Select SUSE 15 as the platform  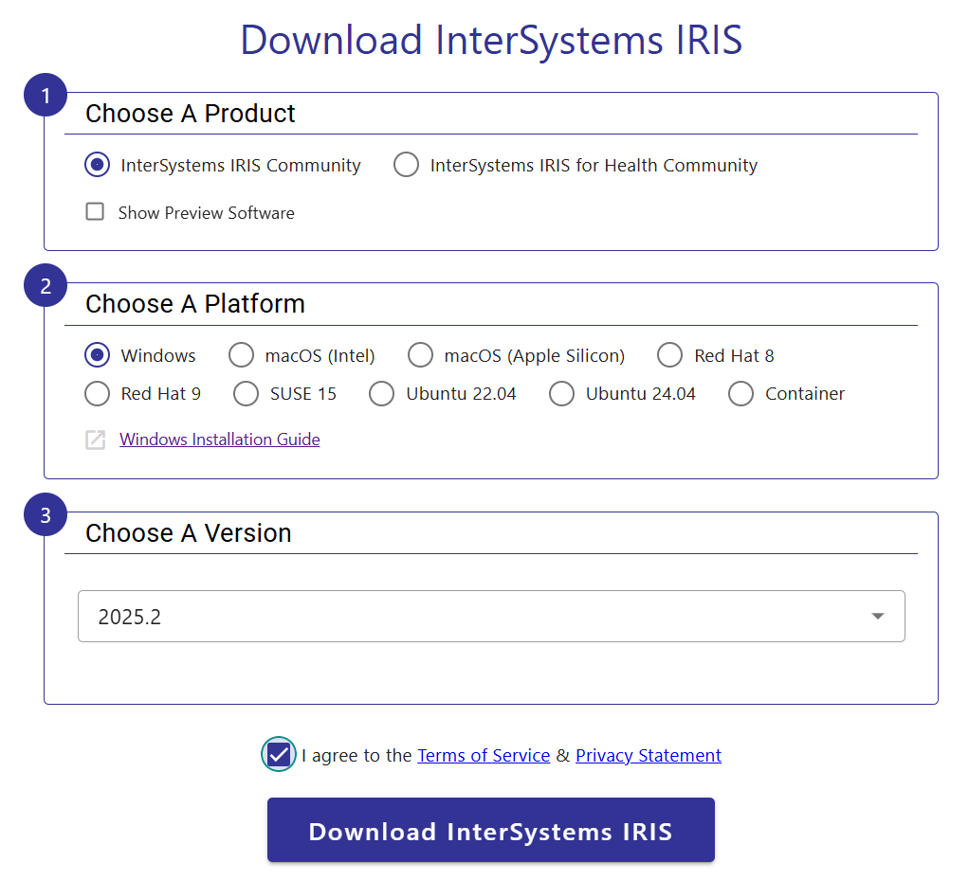pos(246,393)
